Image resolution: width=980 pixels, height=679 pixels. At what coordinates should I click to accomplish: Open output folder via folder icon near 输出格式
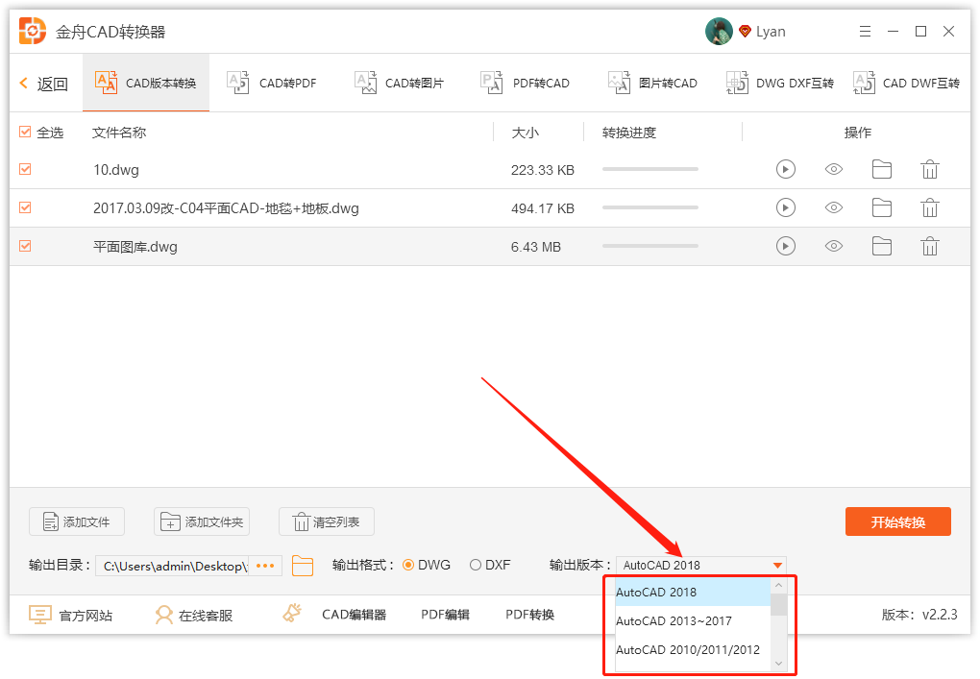pyautogui.click(x=303, y=565)
